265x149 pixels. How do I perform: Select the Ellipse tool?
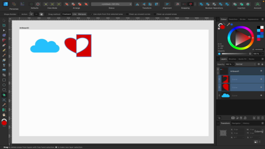coord(4,85)
